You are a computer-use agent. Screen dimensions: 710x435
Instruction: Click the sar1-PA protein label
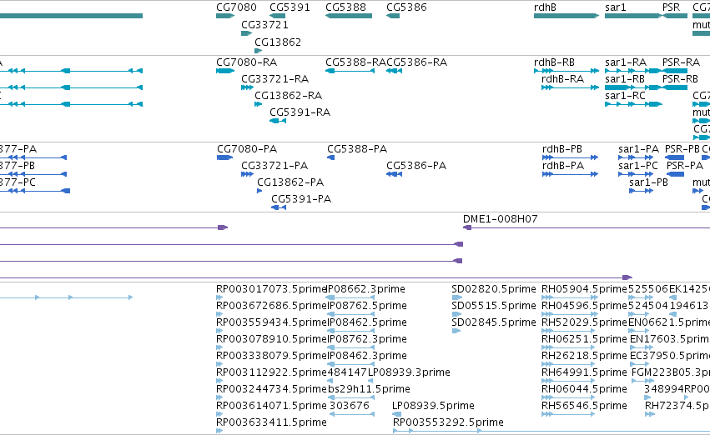(x=638, y=149)
